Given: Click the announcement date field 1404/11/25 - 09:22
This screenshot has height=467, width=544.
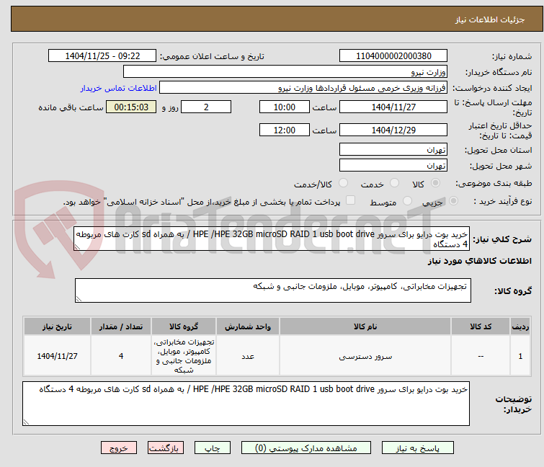Looking at the screenshot, I should click(102, 56).
